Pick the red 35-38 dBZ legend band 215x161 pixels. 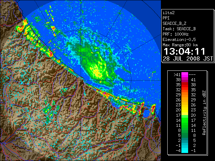pyautogui.click(x=185, y=85)
